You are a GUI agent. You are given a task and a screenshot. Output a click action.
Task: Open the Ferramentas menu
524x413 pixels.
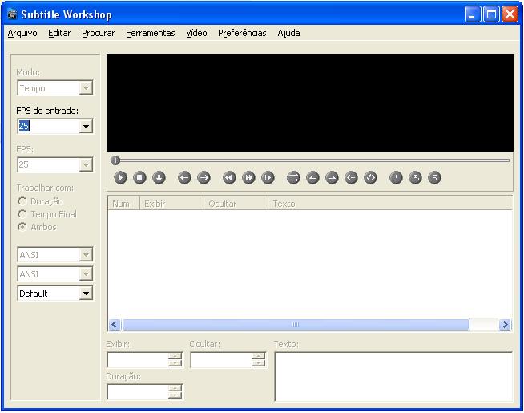tap(151, 33)
